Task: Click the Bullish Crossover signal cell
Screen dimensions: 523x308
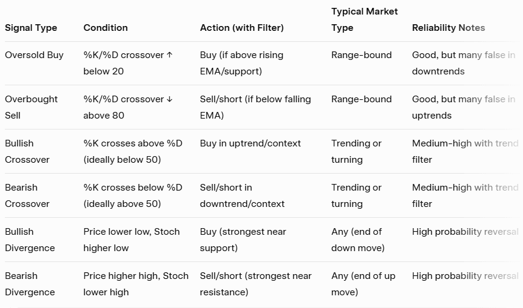Action: point(27,151)
